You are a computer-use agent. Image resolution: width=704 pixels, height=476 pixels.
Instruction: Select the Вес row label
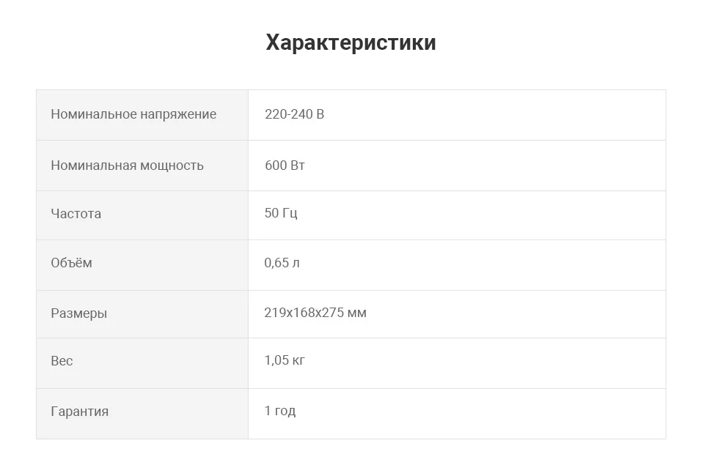[x=62, y=361]
